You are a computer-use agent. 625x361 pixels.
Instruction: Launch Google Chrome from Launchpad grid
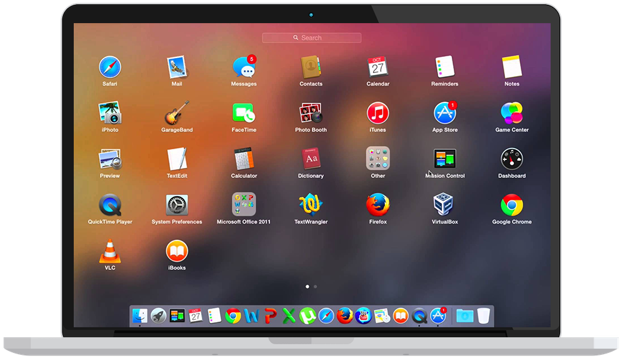(x=512, y=205)
